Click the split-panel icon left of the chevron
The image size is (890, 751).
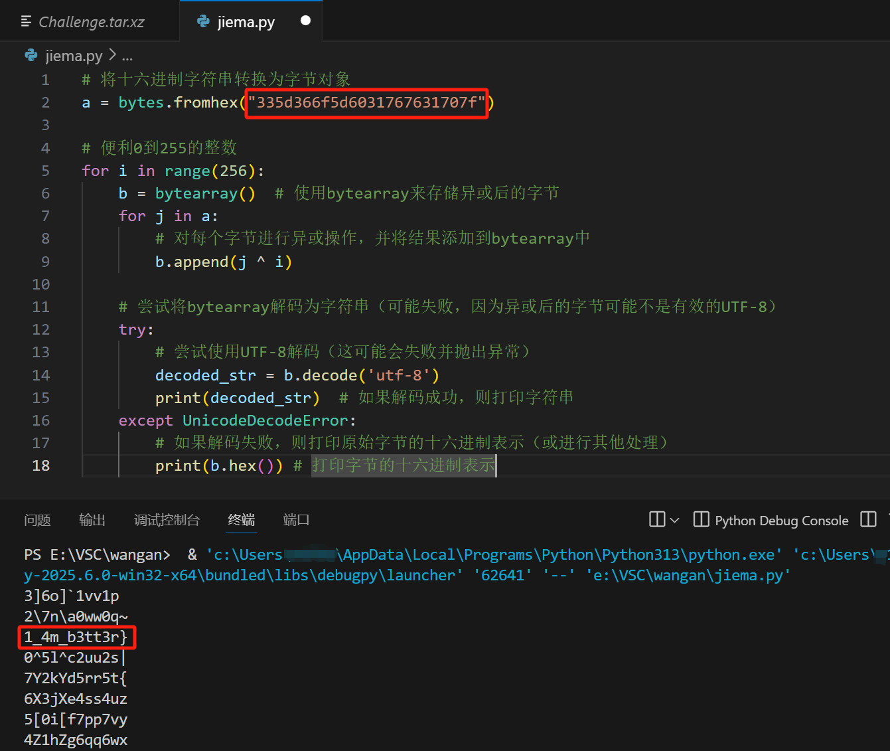click(x=656, y=519)
